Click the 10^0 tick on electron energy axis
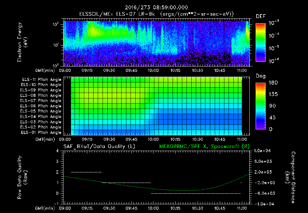The image size is (308, 213). [x=56, y=65]
